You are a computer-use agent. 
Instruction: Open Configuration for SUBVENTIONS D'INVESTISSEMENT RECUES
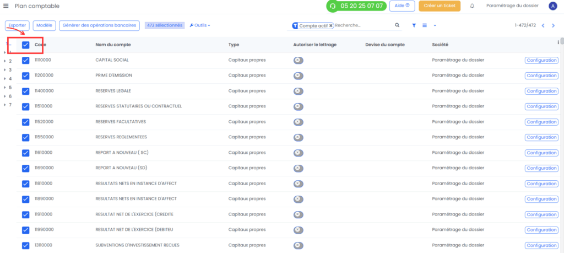(x=542, y=245)
